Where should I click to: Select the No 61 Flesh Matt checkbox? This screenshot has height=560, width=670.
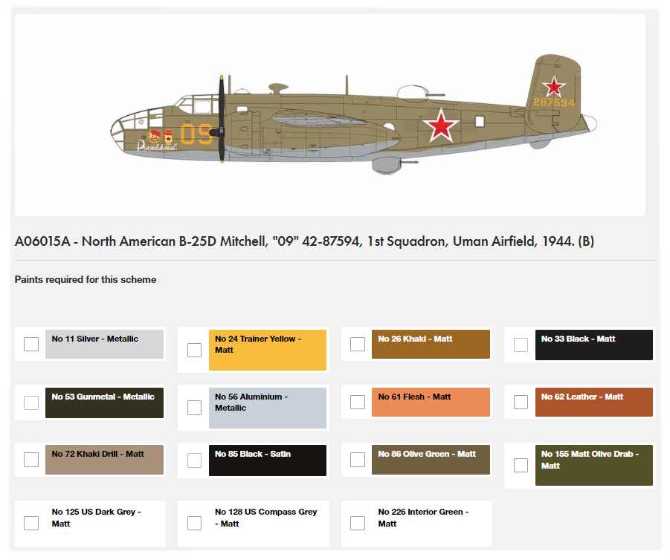tap(358, 402)
